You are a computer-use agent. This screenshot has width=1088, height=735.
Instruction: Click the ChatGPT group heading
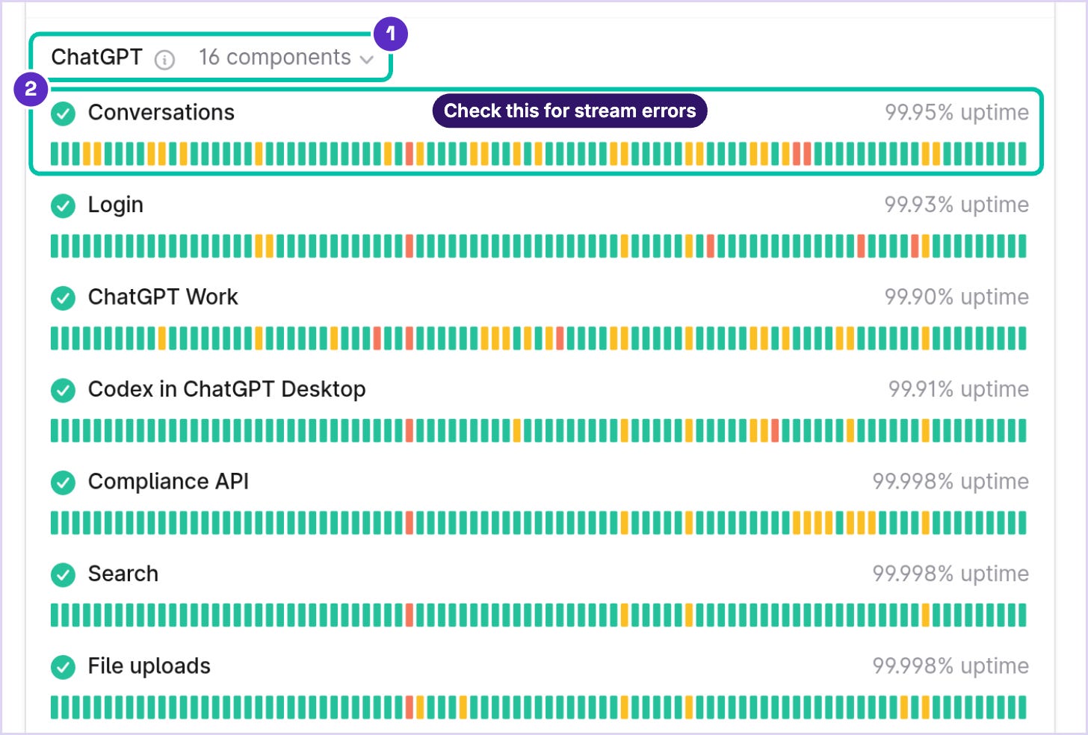[x=96, y=57]
